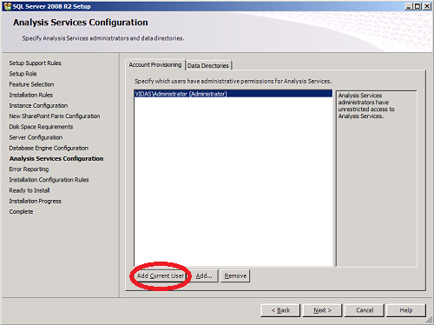Open Help for this setup page

406,310
